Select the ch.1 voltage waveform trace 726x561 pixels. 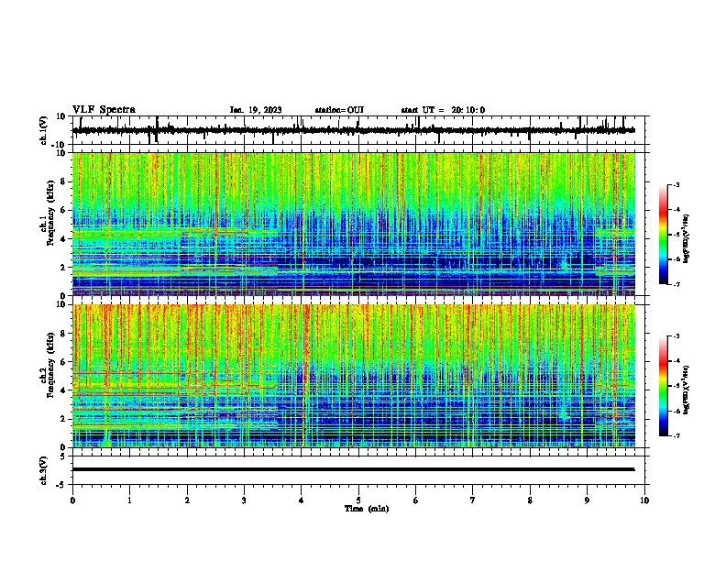click(354, 130)
